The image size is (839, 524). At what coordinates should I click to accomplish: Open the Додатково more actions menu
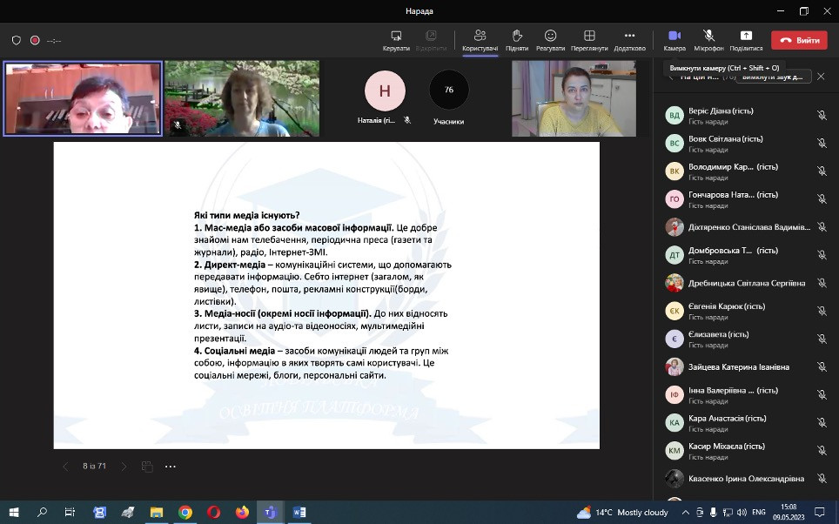[629, 40]
